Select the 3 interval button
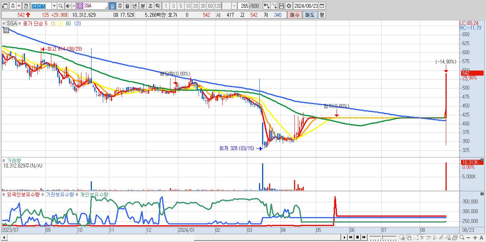486x242 pixels. point(173,6)
